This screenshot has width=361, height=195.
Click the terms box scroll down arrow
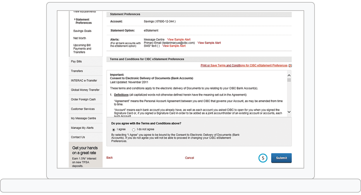click(289, 112)
